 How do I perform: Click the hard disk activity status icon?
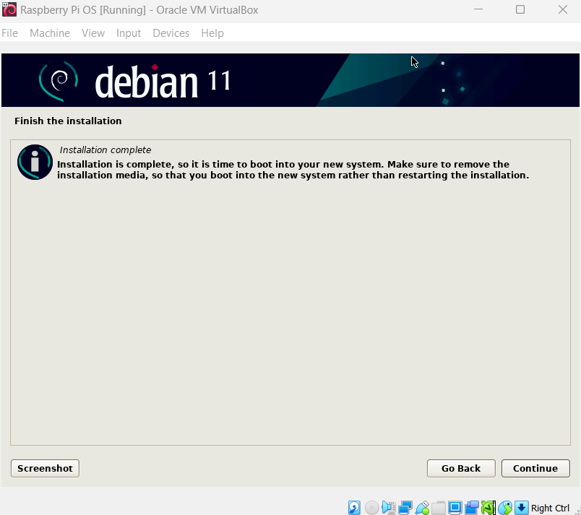point(354,508)
